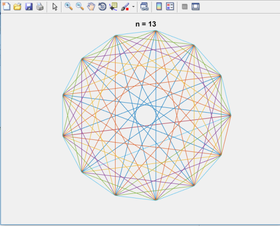Show plot tools and dock figure
This screenshot has width=280, height=226.
[x=195, y=7]
